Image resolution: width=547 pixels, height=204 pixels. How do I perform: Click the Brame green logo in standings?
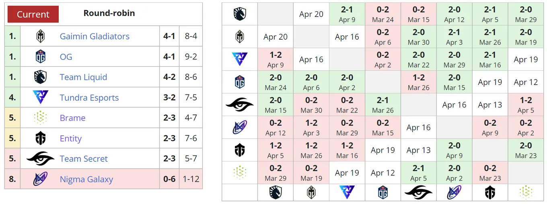40,118
